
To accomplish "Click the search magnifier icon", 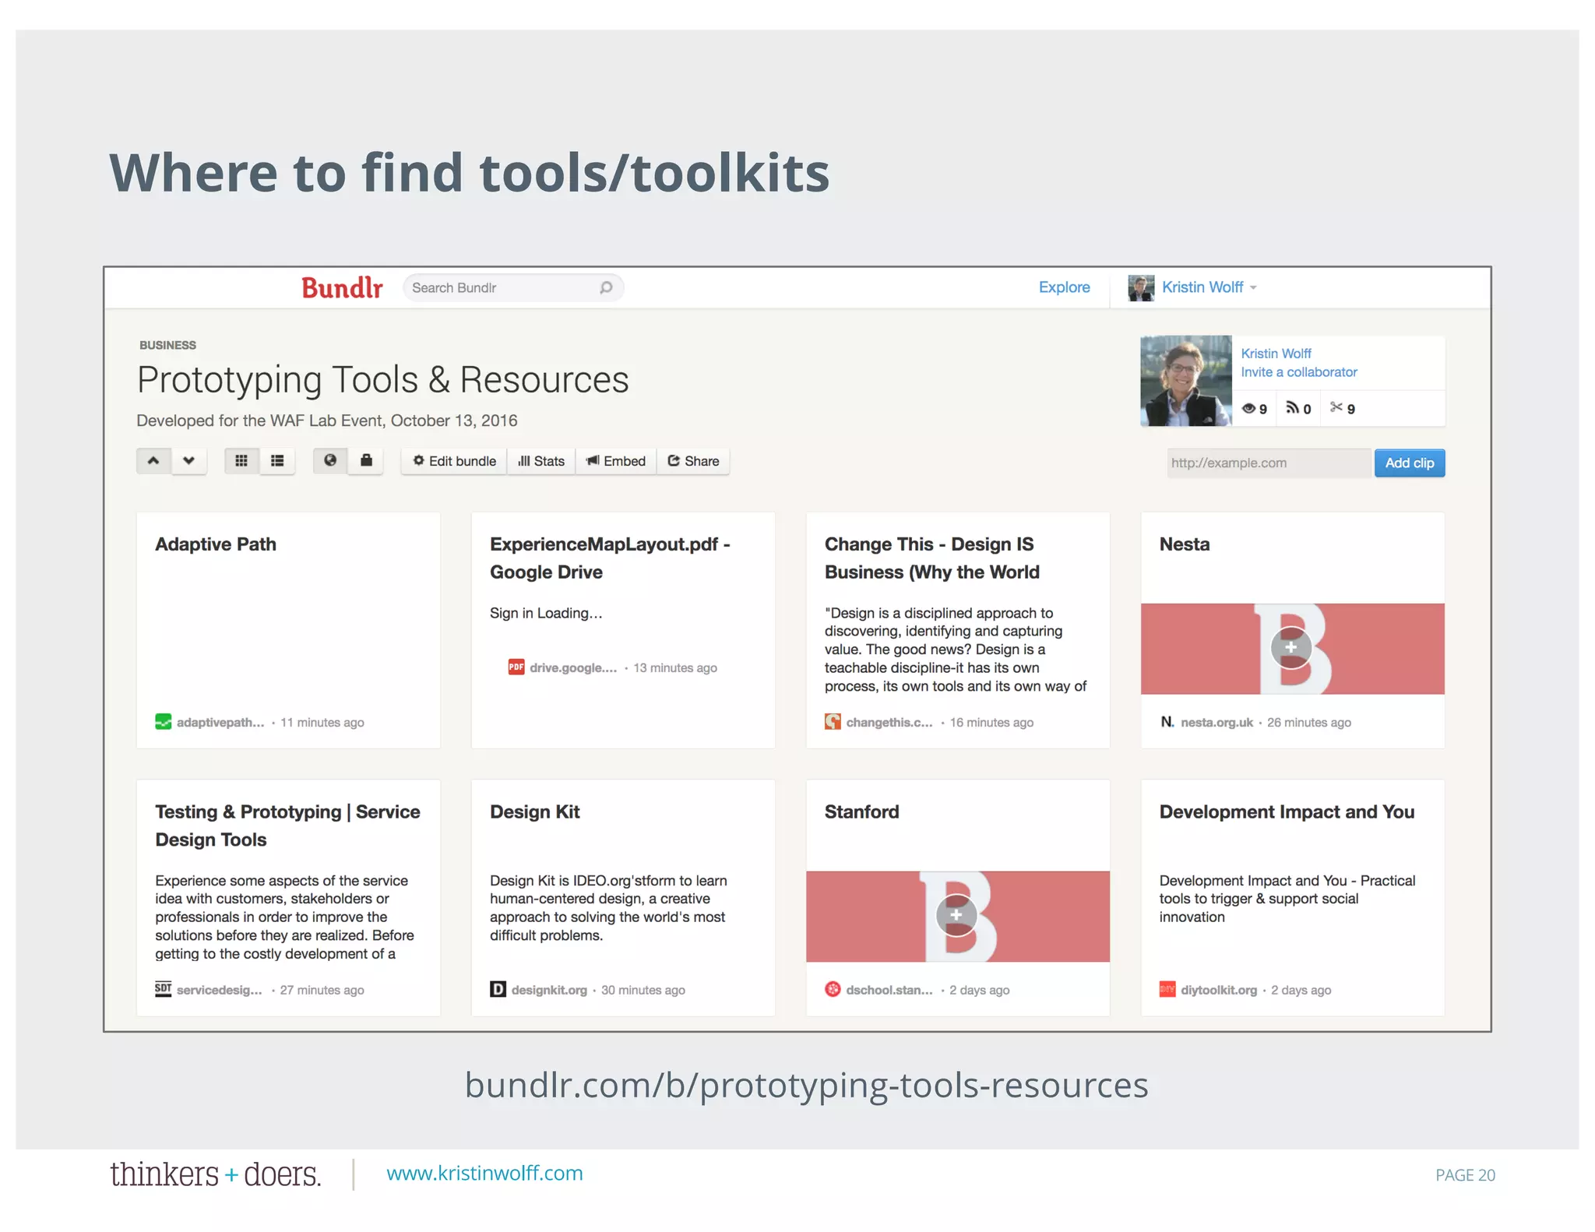I will (x=606, y=287).
